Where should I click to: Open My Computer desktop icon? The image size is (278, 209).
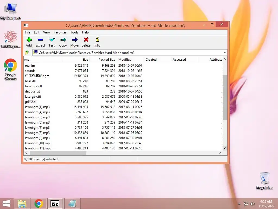click(x=11, y=11)
